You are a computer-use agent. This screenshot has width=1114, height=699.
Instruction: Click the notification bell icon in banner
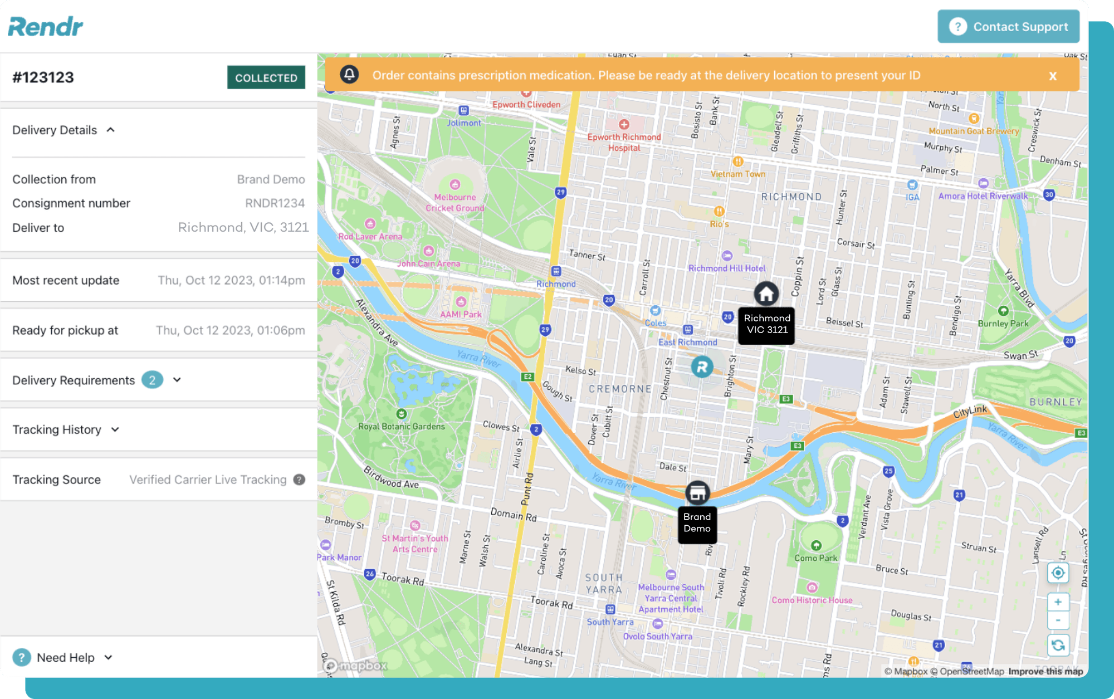click(x=349, y=74)
